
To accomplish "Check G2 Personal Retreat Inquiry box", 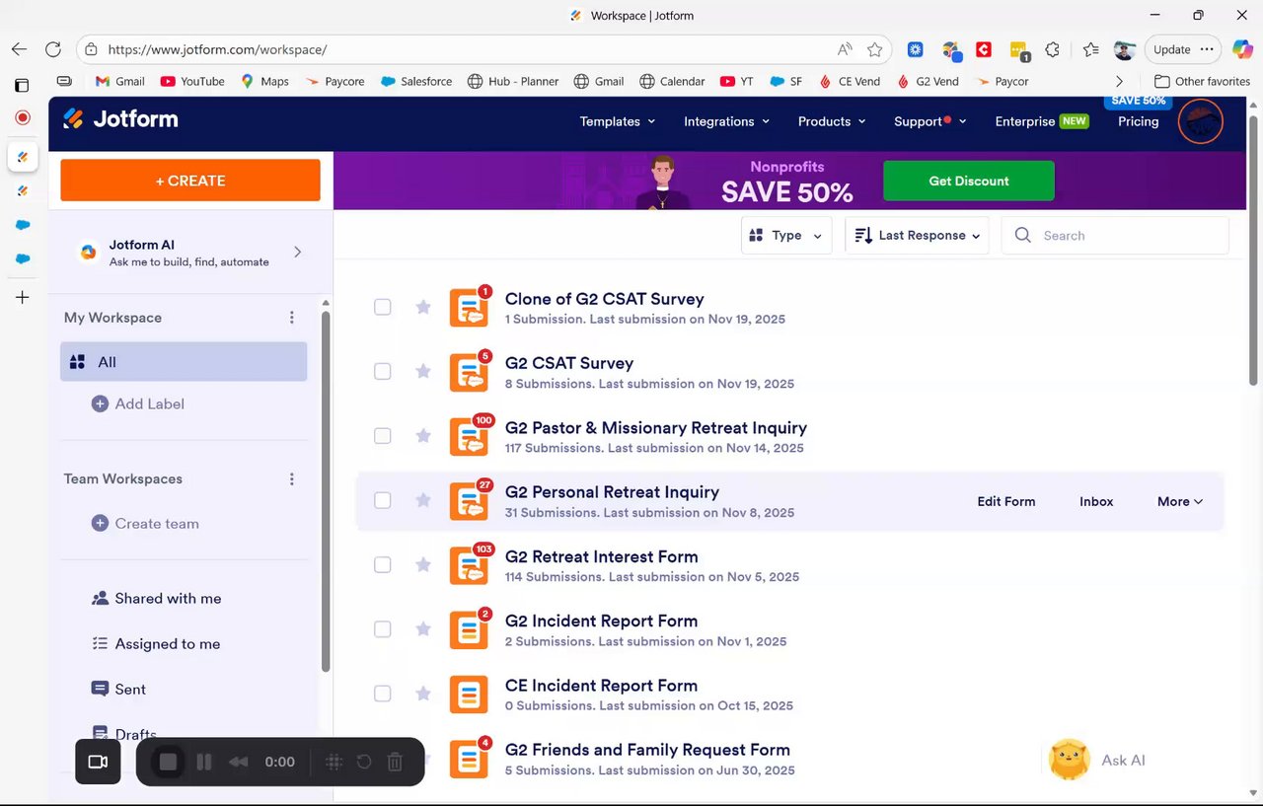I will click(382, 500).
